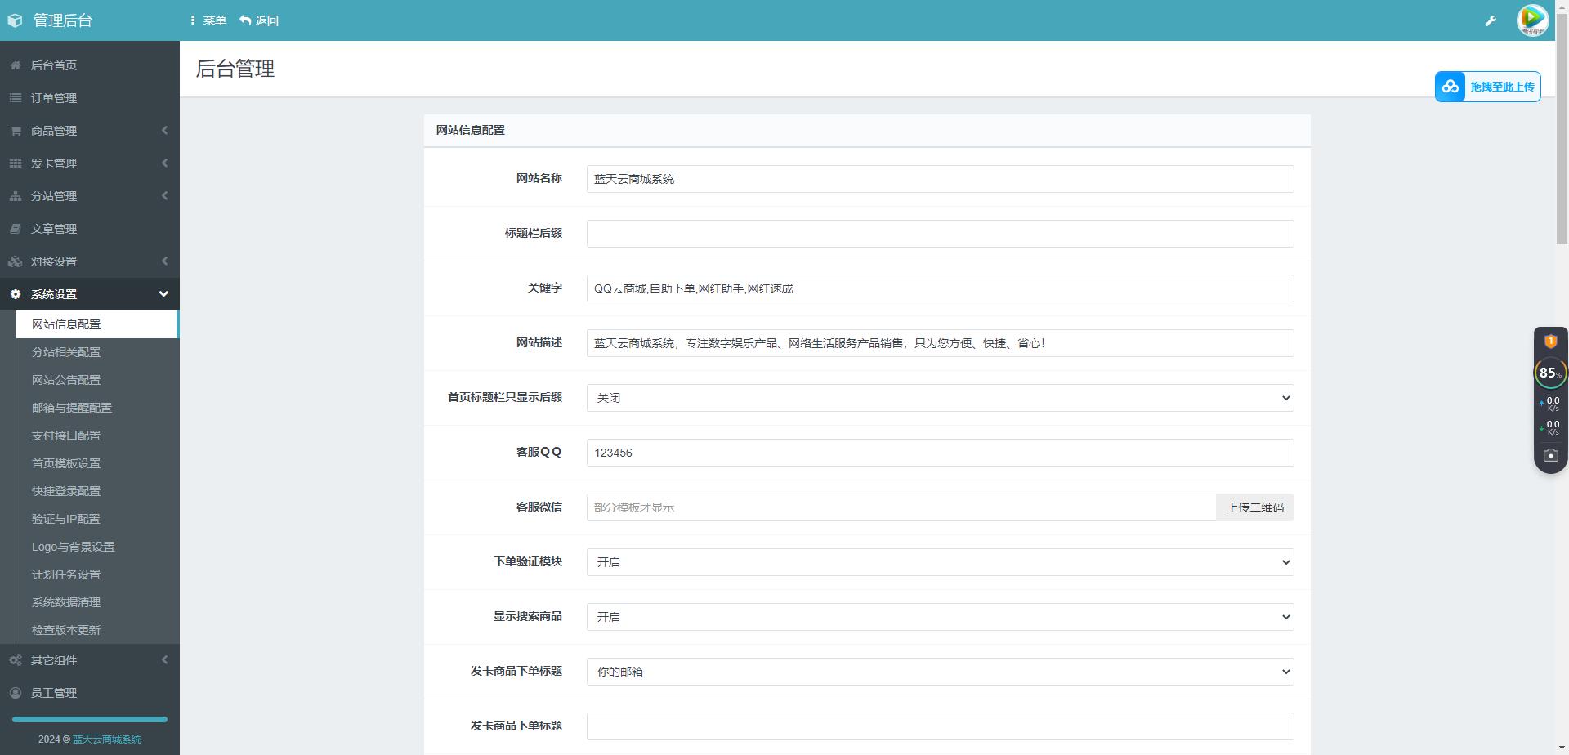This screenshot has width=1569, height=755.
Task: Click the 客服QQ input field
Action: (x=940, y=453)
